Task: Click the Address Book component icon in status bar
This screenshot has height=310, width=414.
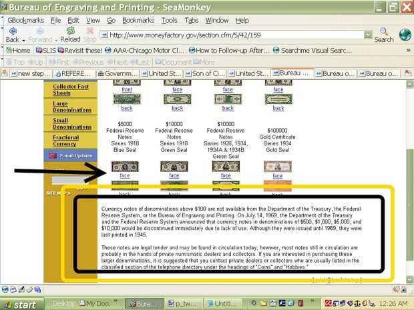Action: click(x=29, y=289)
